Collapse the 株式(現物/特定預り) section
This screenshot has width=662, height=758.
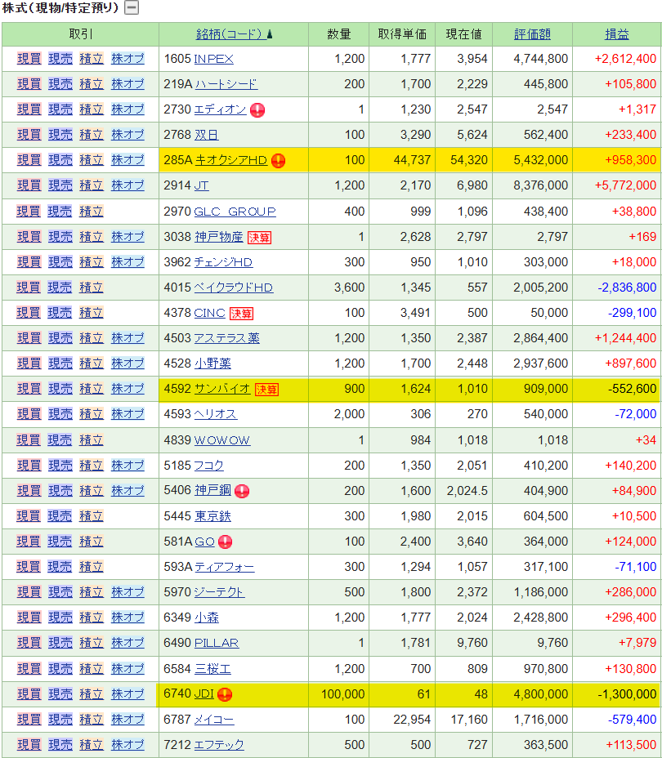132,7
